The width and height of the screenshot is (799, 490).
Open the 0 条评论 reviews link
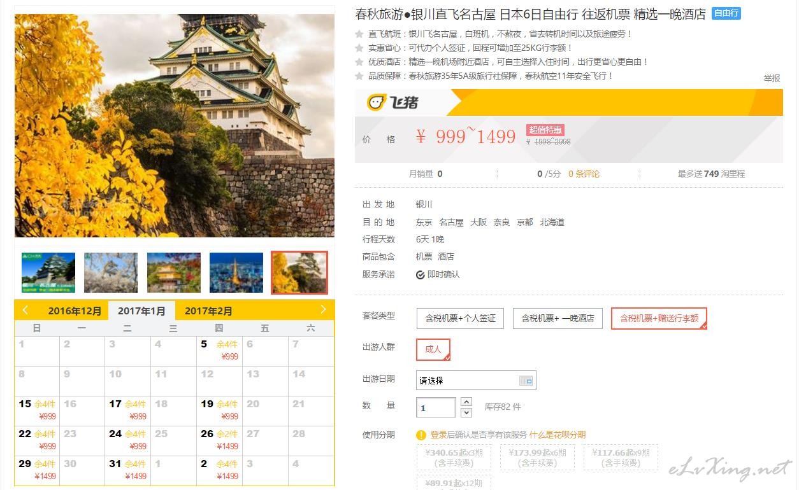584,174
